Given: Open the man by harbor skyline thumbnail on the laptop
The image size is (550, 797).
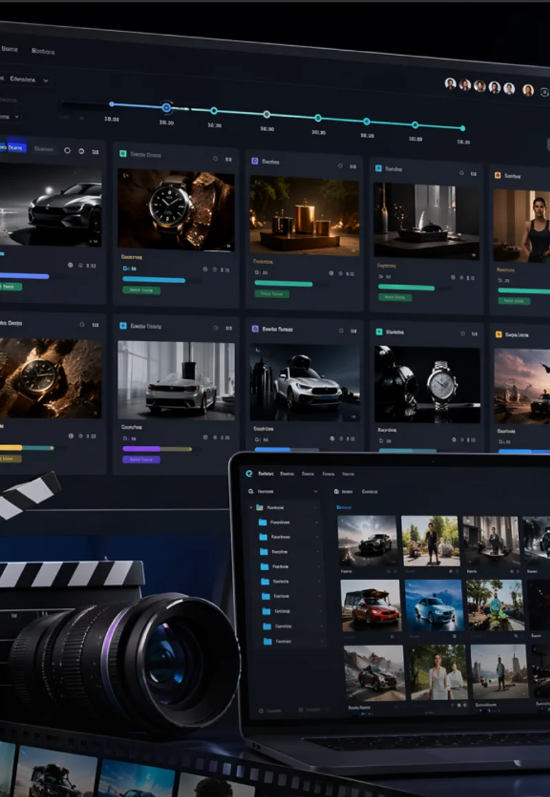Looking at the screenshot, I should (500, 671).
